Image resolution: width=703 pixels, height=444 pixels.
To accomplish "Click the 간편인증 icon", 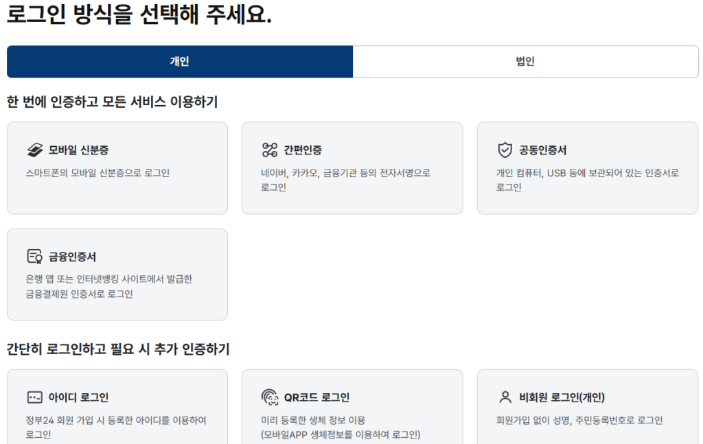I will (270, 150).
